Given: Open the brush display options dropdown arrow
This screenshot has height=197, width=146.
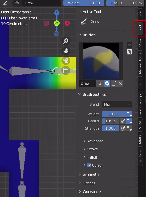Looking at the screenshot, I should 129,45.
